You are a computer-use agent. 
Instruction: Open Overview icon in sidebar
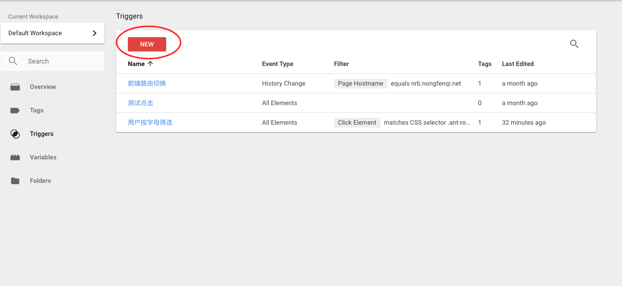(15, 87)
